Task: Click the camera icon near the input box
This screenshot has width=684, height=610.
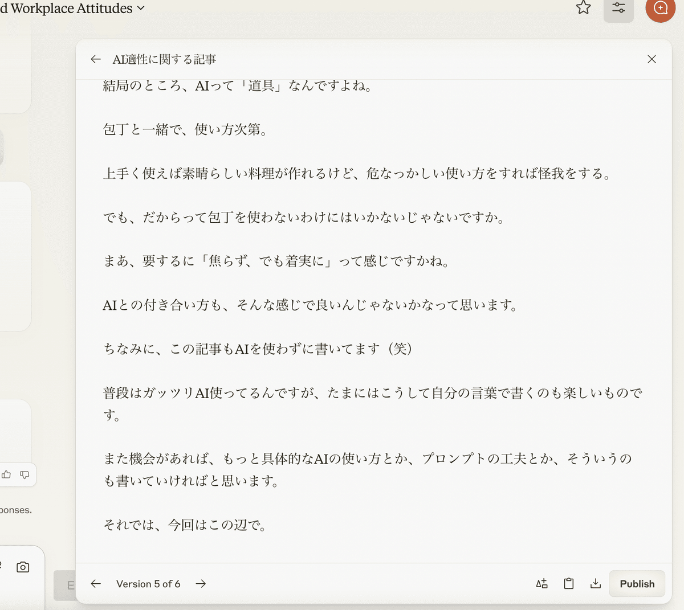Action: 22,567
